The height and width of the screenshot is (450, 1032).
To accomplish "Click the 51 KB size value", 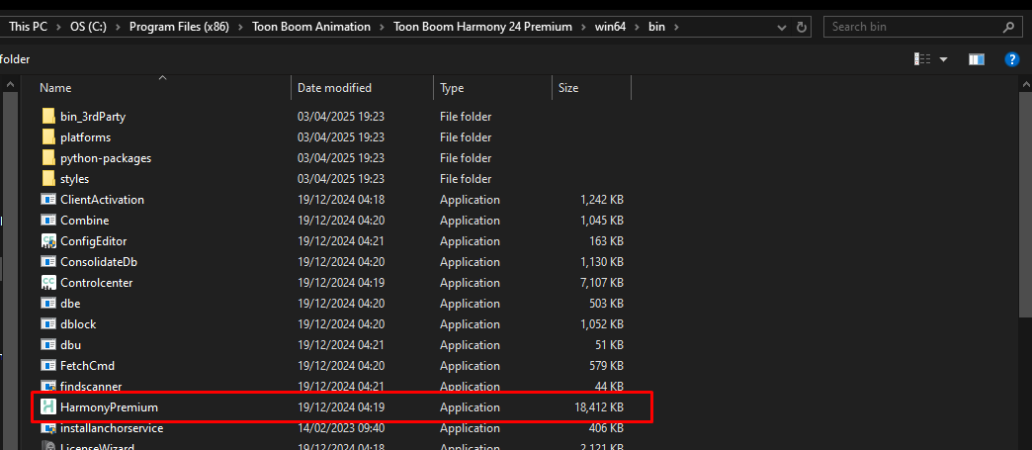I will click(610, 344).
